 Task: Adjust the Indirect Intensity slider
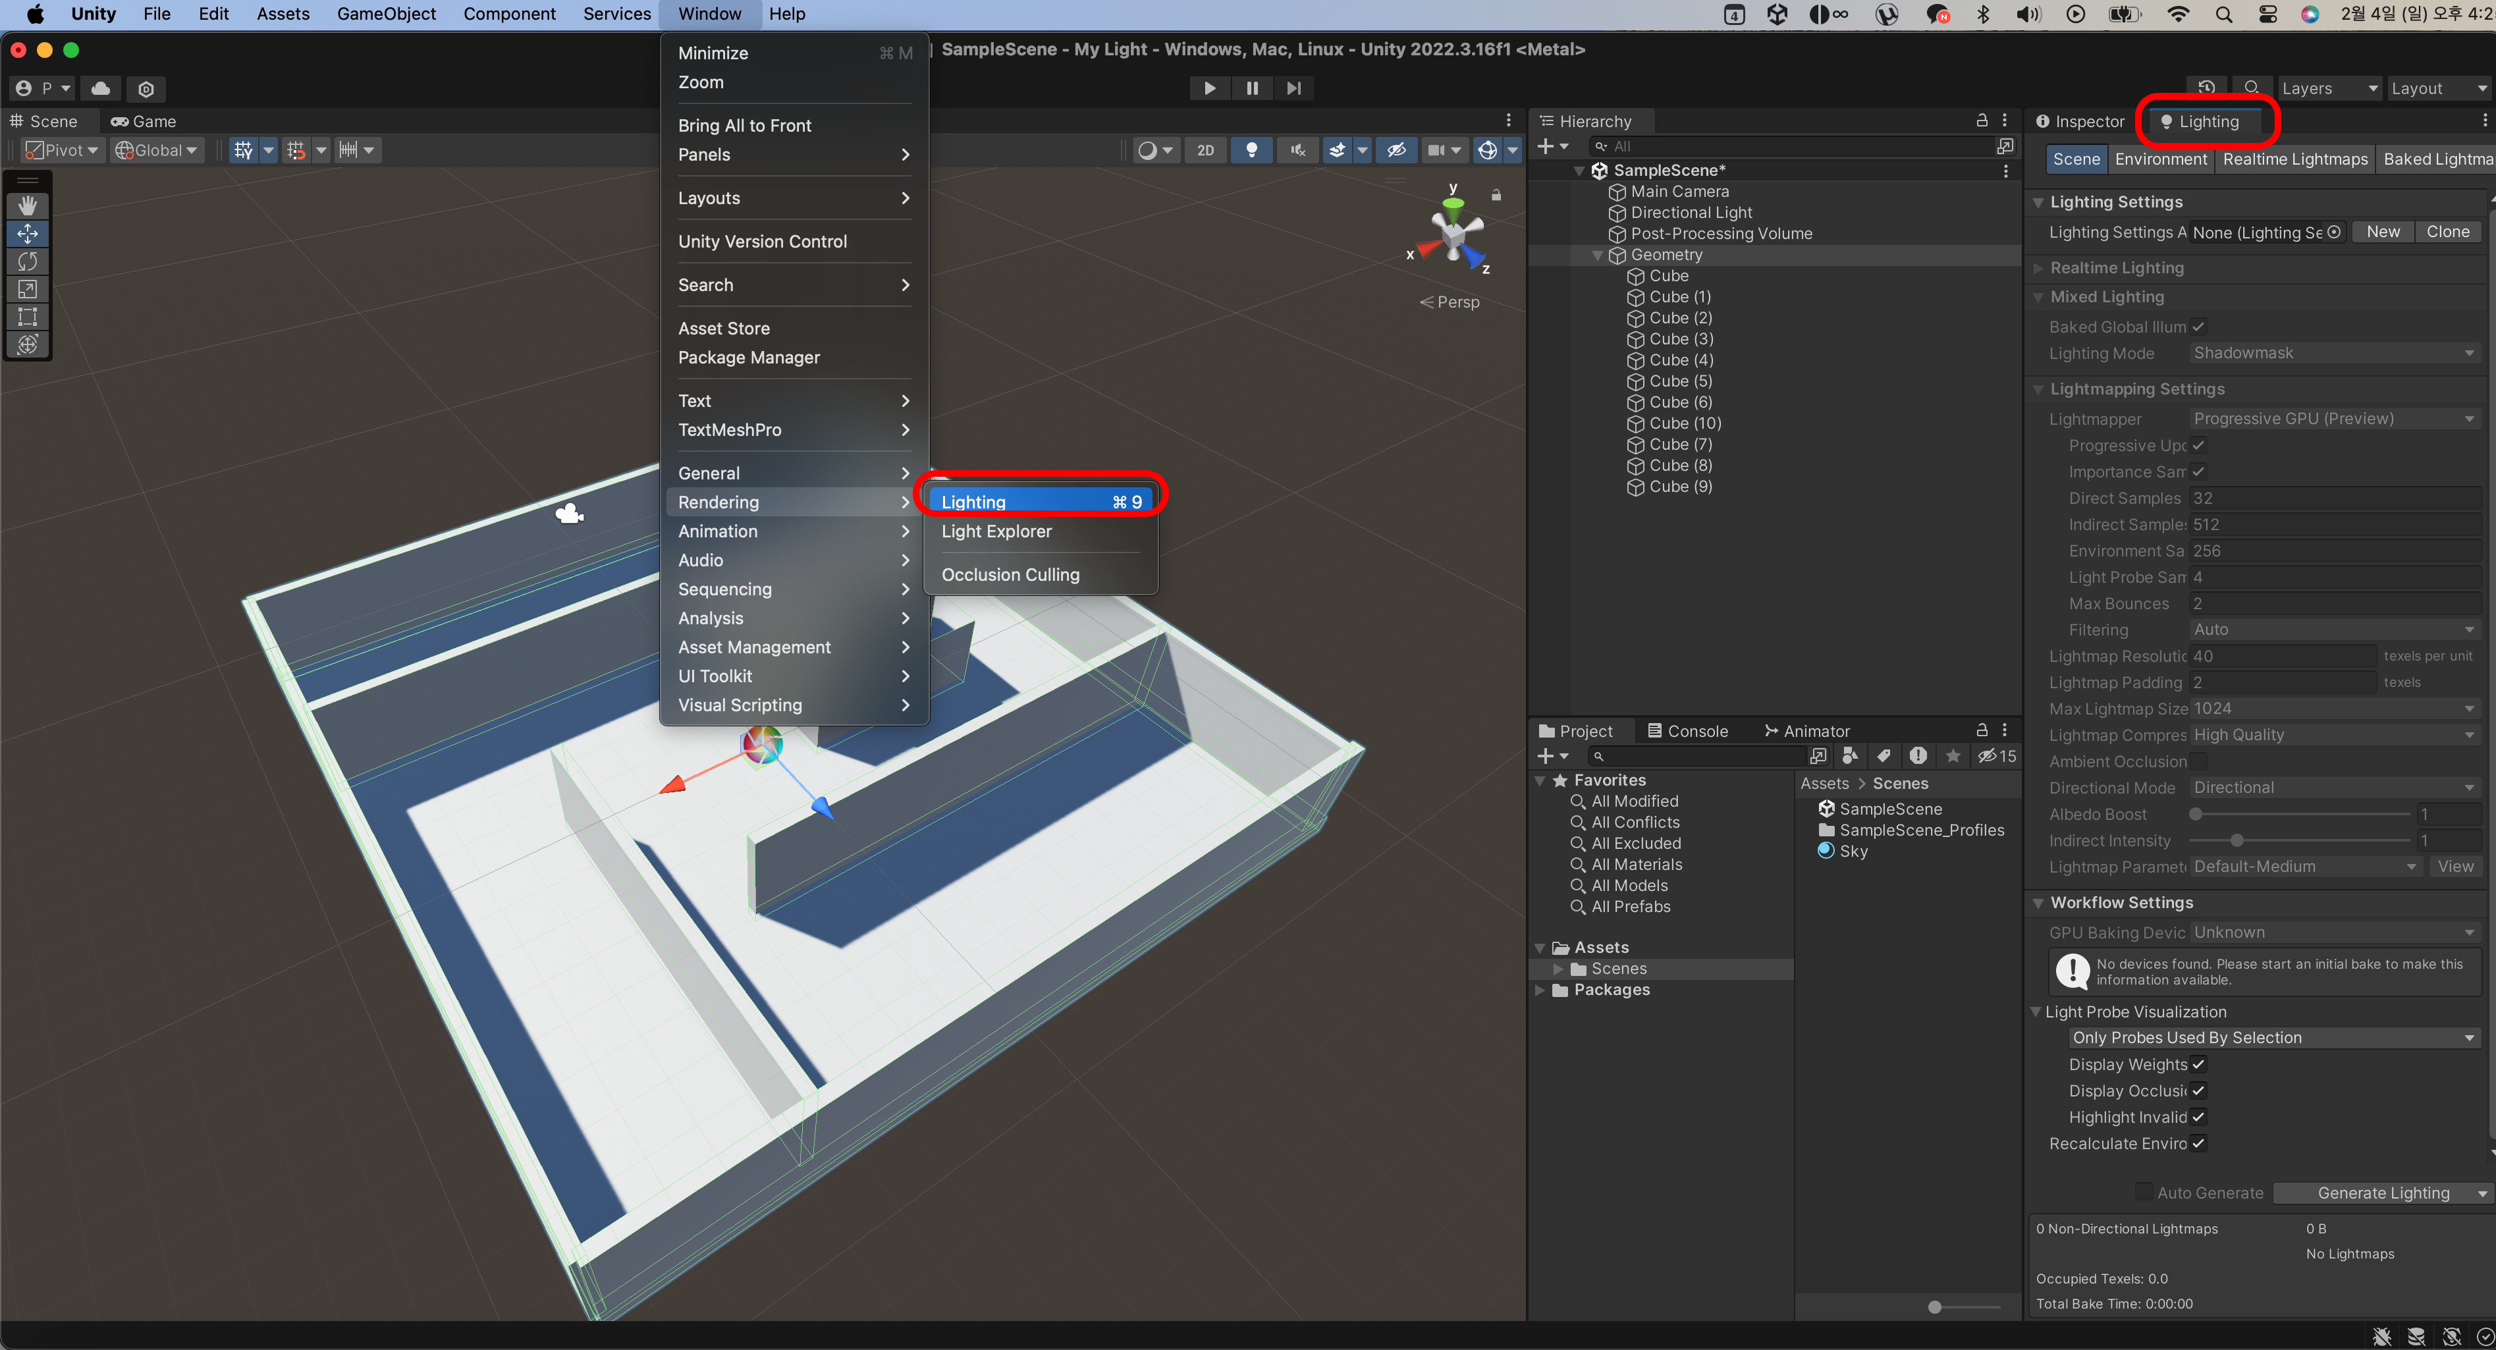click(x=2237, y=840)
